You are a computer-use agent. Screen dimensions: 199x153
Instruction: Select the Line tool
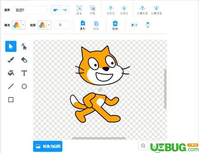[x=11, y=86]
